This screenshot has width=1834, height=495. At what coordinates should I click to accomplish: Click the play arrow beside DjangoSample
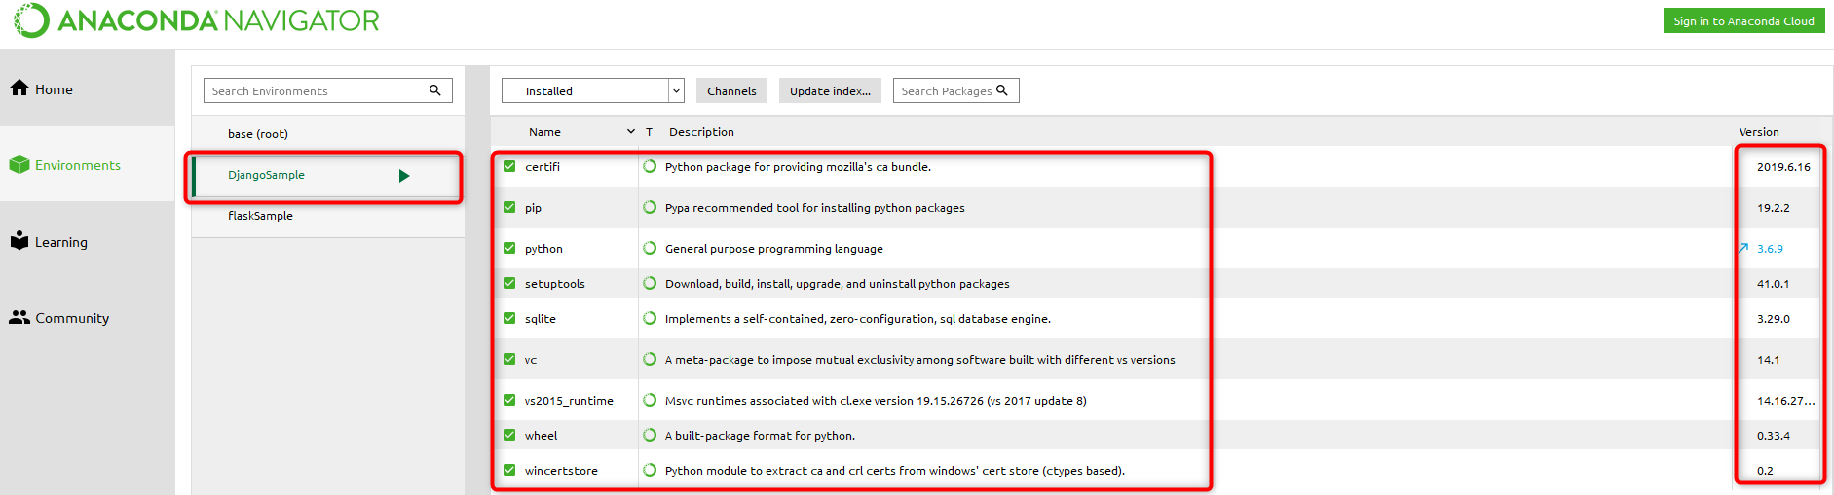(404, 176)
